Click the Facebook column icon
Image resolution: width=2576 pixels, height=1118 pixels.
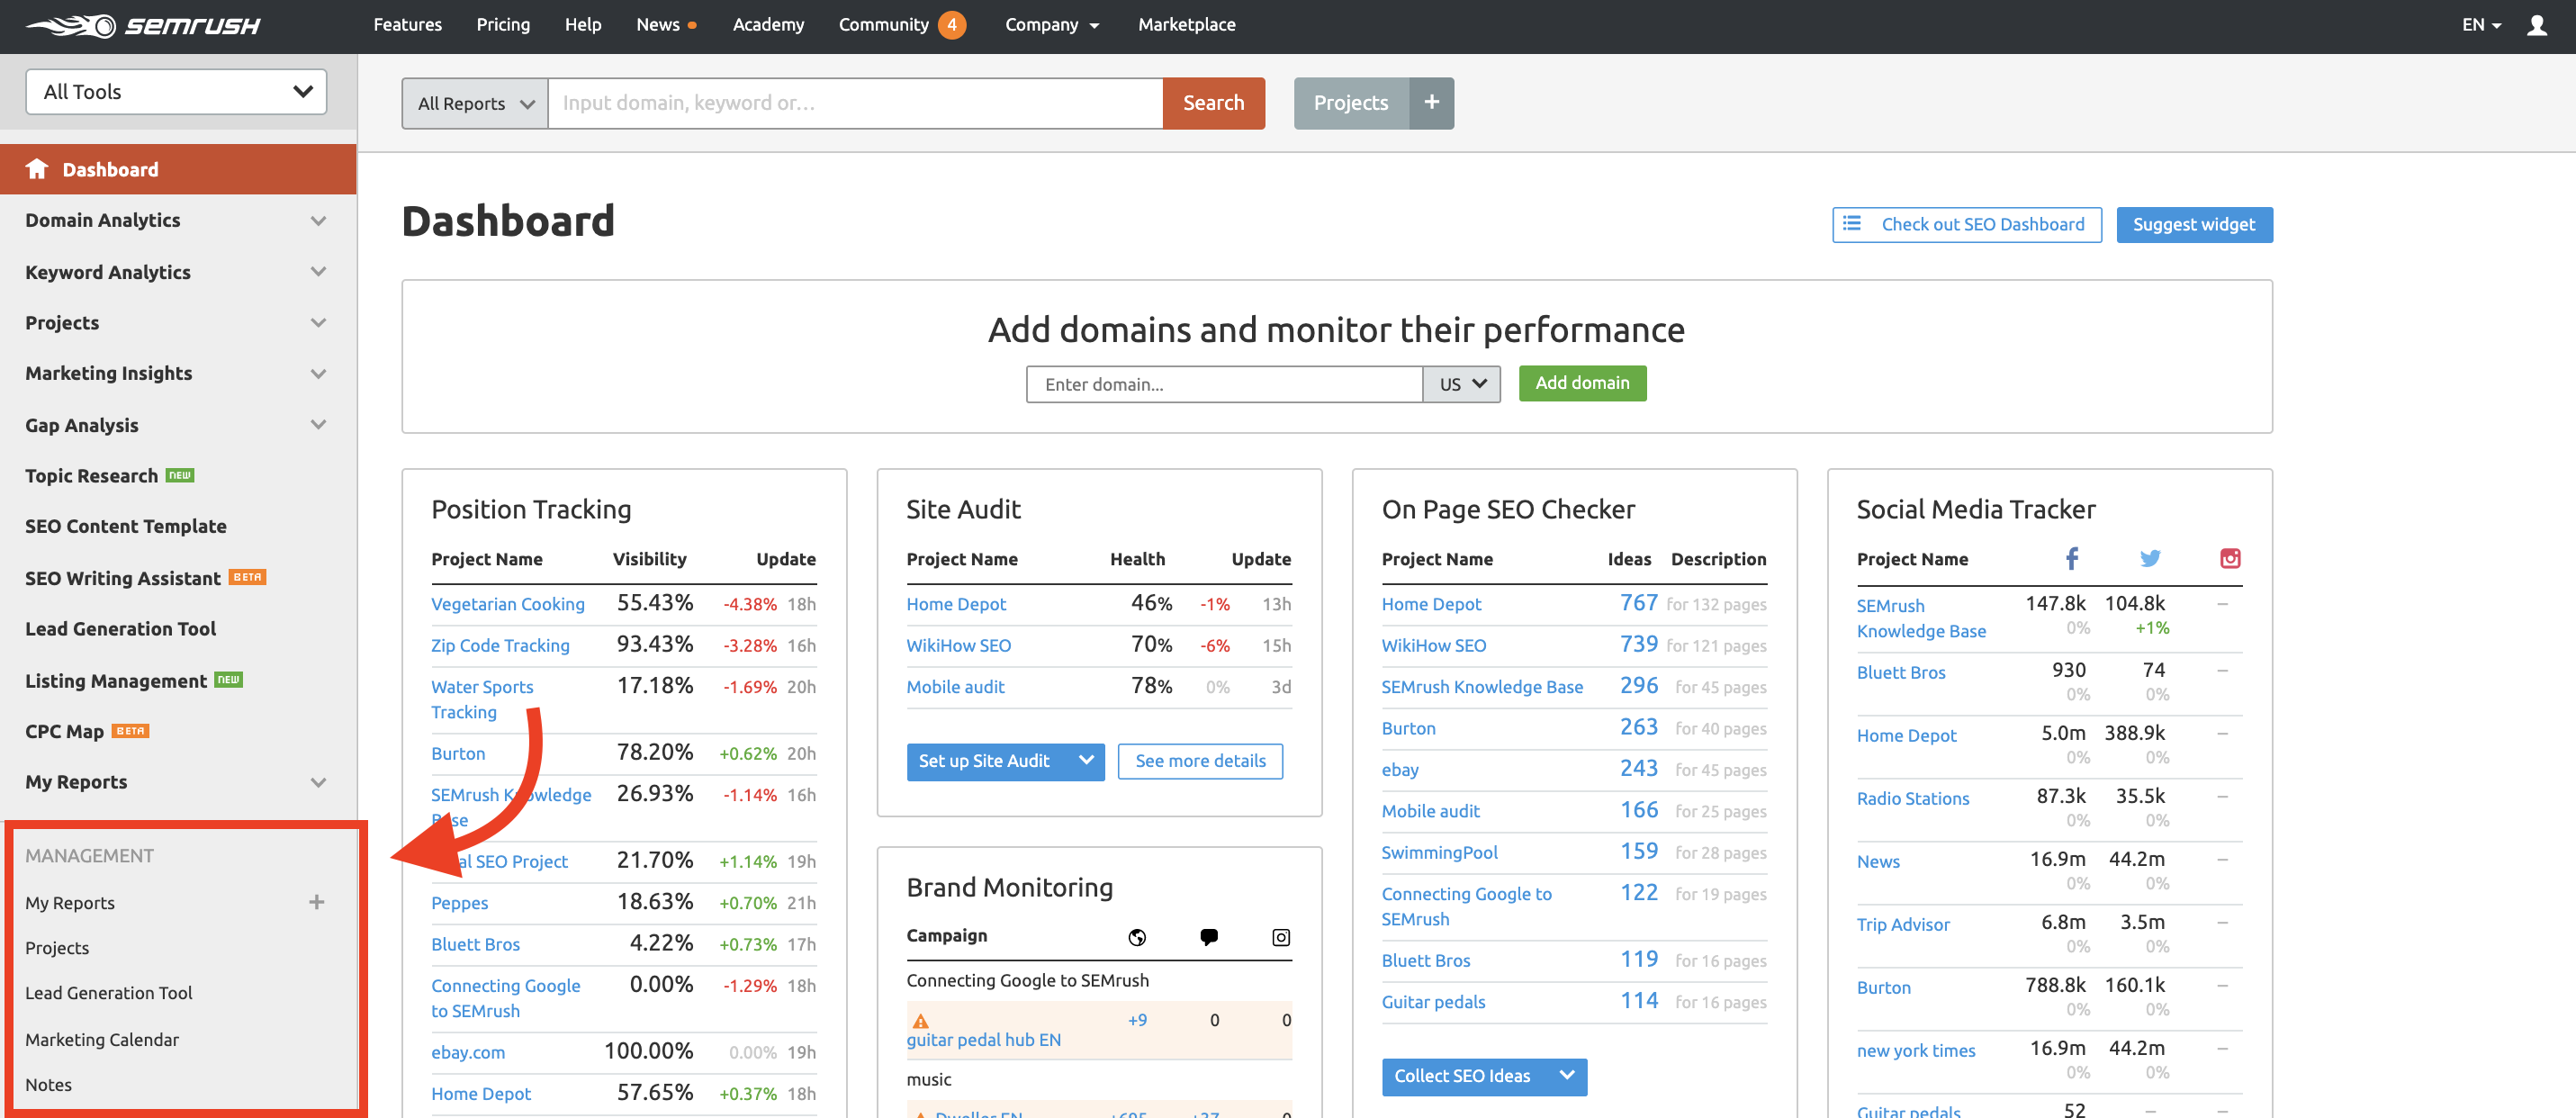[2072, 558]
